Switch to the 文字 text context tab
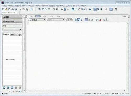This screenshot has width=131, height=96. click(31, 16)
